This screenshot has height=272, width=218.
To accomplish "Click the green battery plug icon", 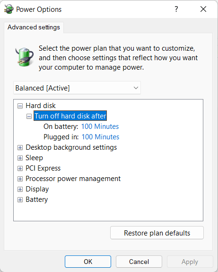I will (24, 57).
